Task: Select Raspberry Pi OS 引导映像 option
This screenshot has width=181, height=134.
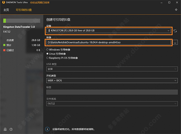Action: [62, 58]
